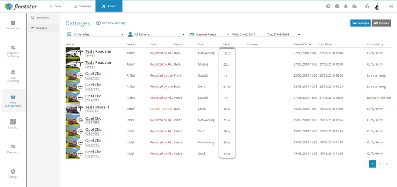Open Payments in sidebar

click(x=13, y=149)
